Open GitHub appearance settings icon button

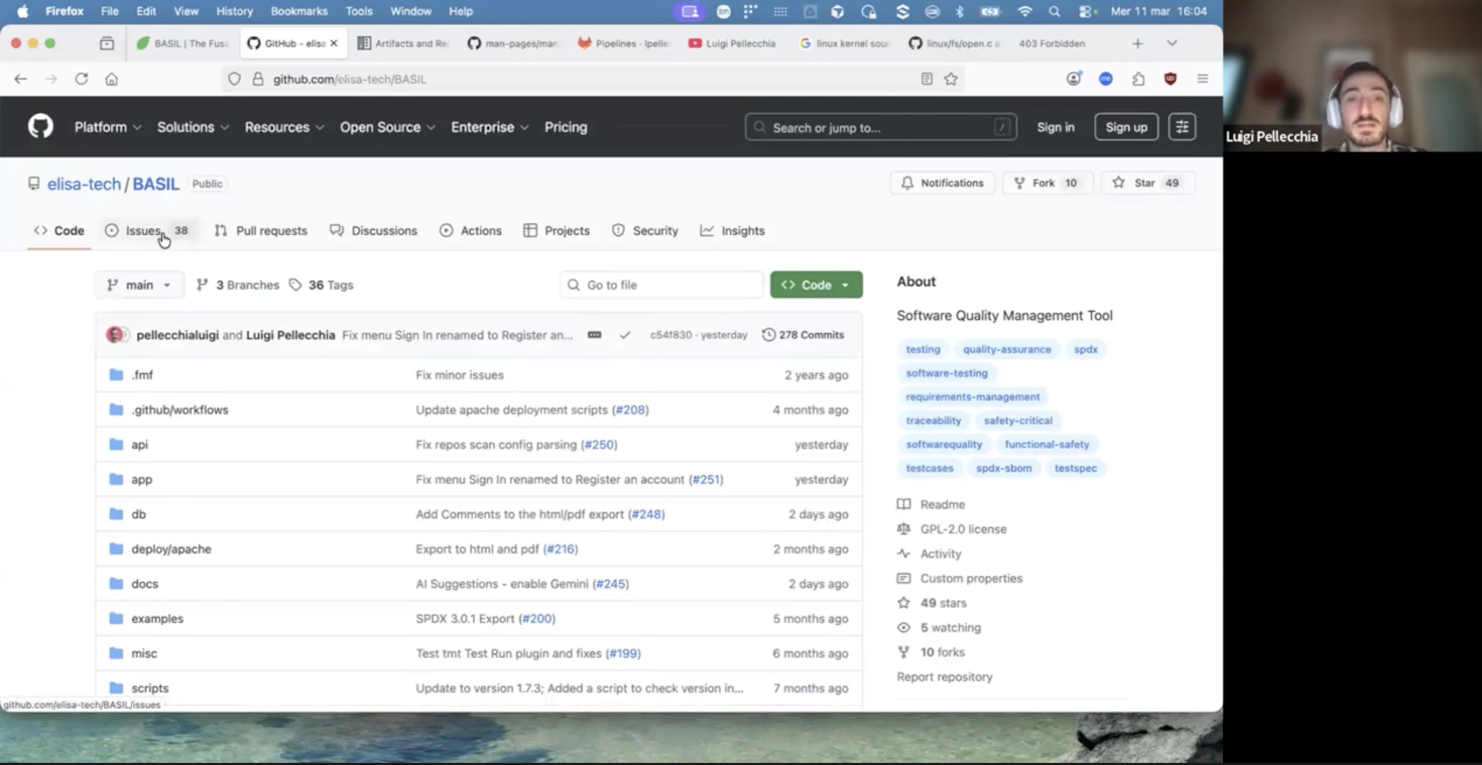point(1182,127)
